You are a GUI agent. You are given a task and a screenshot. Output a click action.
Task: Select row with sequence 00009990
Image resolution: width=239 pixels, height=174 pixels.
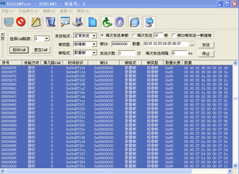click(116, 125)
